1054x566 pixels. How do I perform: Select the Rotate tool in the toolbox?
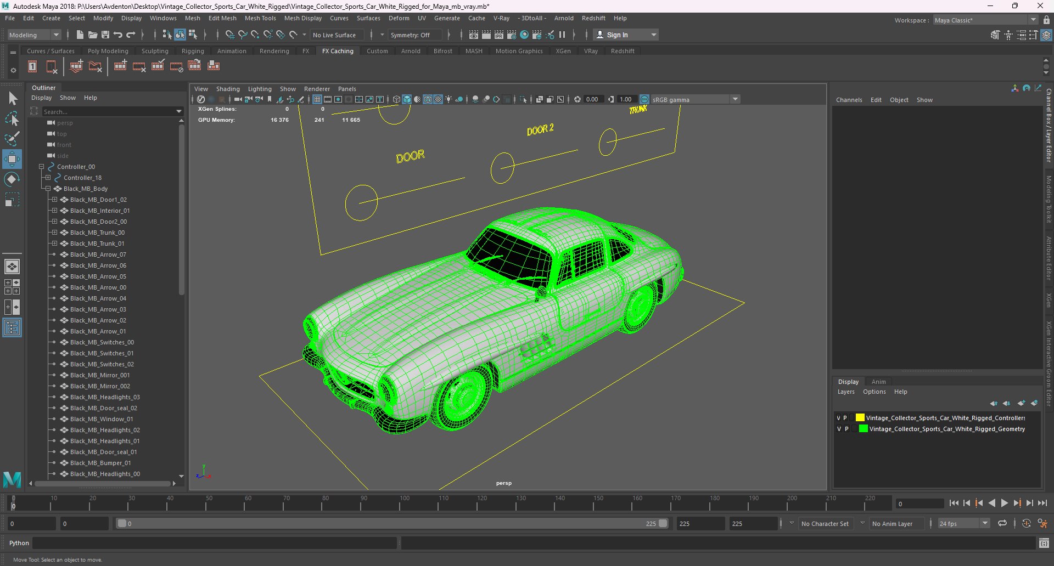pos(12,179)
